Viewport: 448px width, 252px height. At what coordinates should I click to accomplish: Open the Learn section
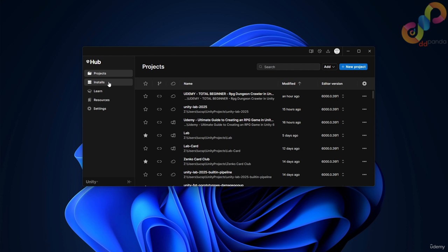coord(108,91)
